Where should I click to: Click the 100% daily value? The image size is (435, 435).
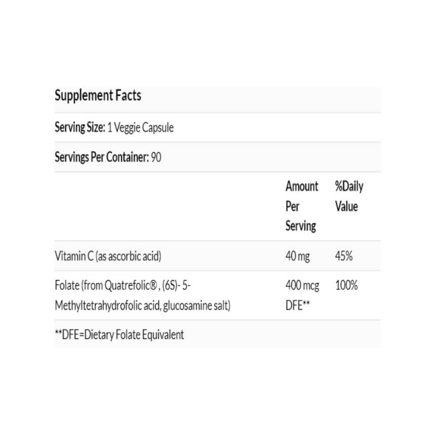(x=346, y=285)
